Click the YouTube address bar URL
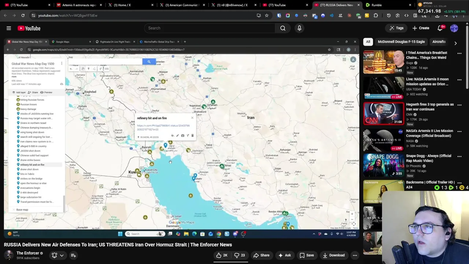This screenshot has width=469, height=264. pyautogui.click(x=68, y=15)
